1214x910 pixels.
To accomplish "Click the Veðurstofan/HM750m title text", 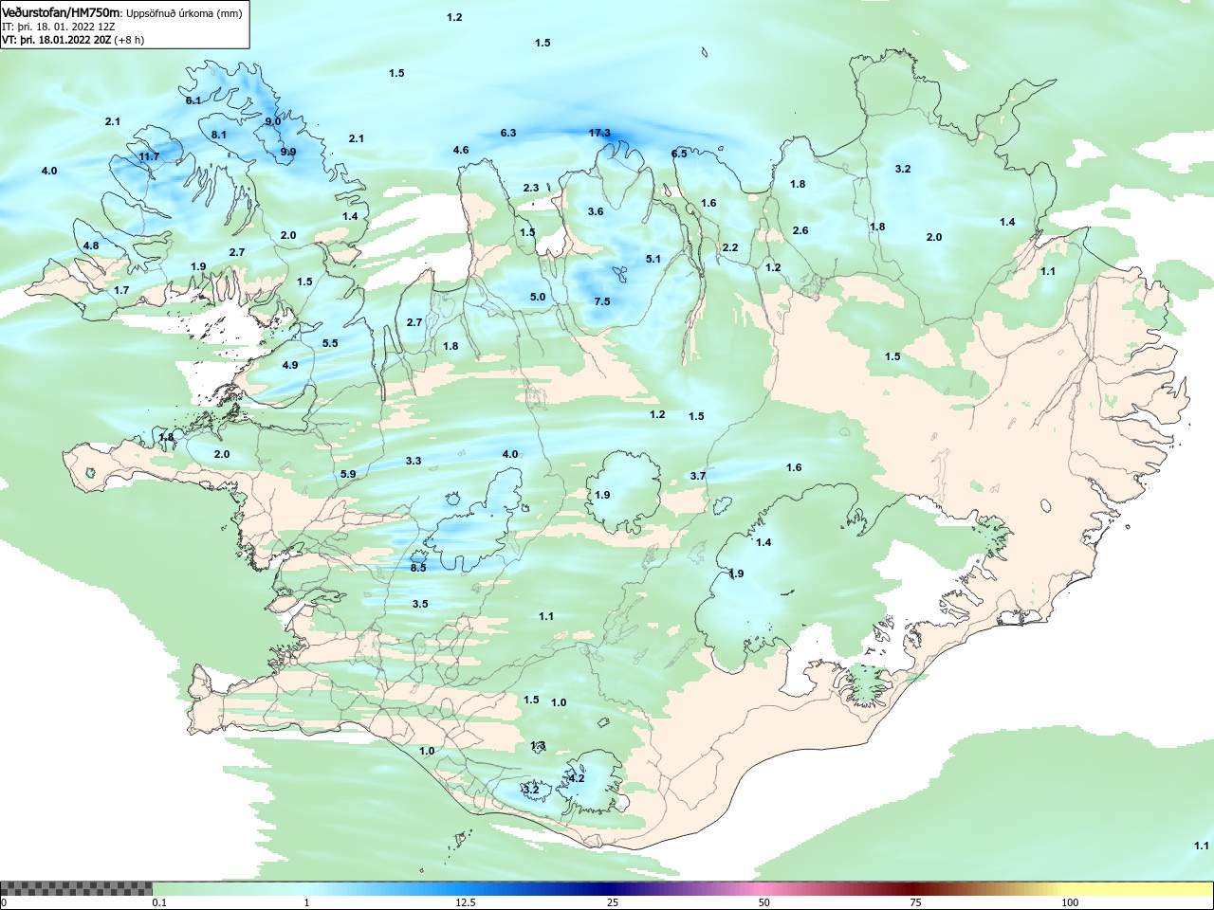I will click(x=62, y=12).
